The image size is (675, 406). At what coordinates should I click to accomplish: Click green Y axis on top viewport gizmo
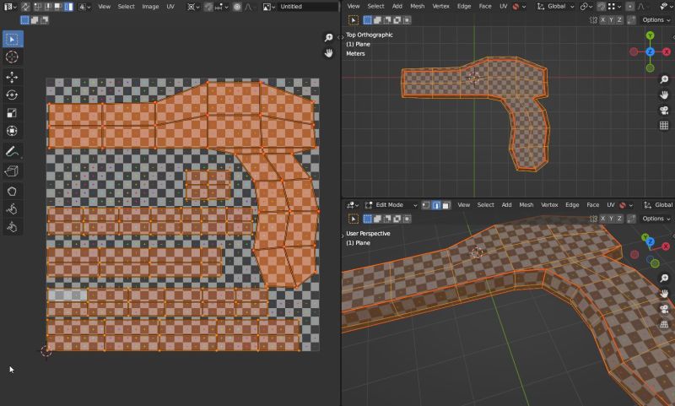tap(650, 35)
